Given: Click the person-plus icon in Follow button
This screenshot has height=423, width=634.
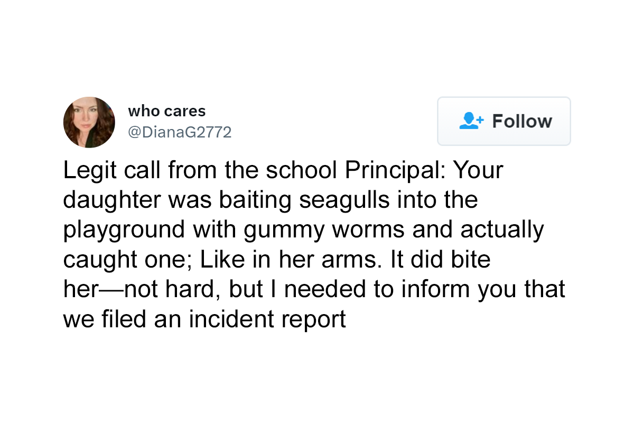Looking at the screenshot, I should tap(471, 121).
